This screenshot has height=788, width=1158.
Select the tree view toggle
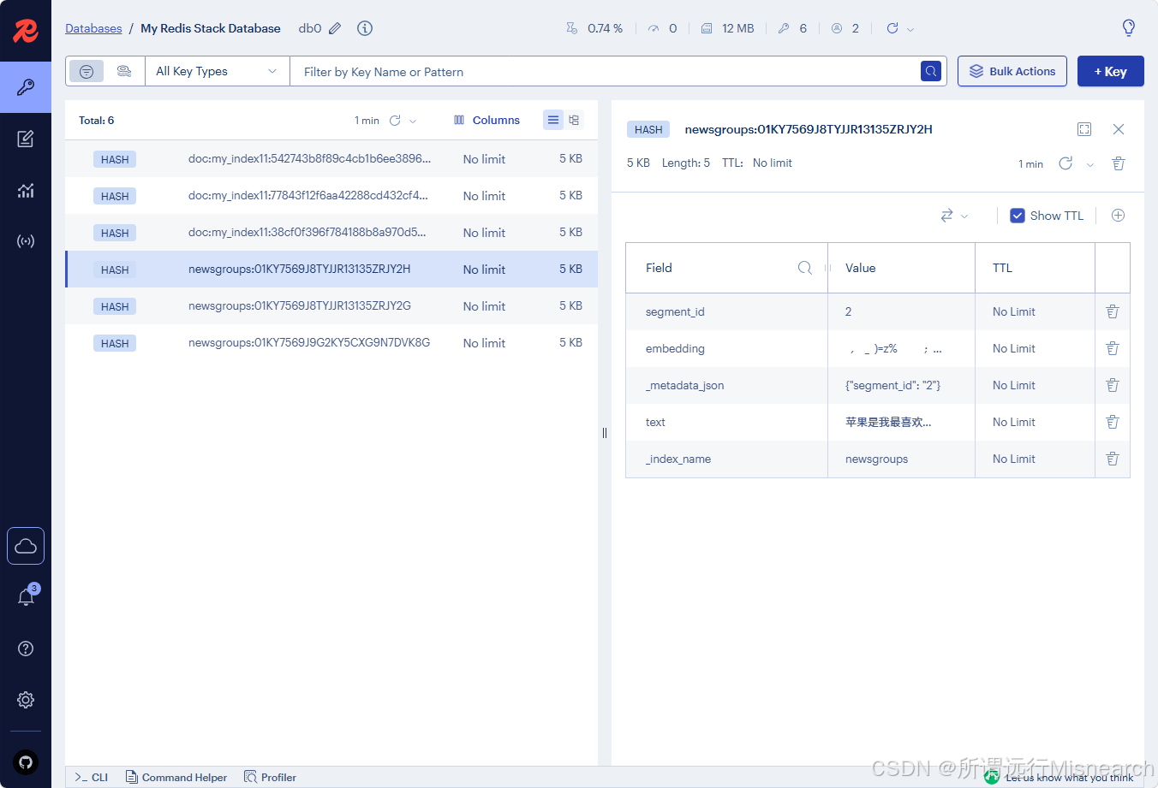574,120
